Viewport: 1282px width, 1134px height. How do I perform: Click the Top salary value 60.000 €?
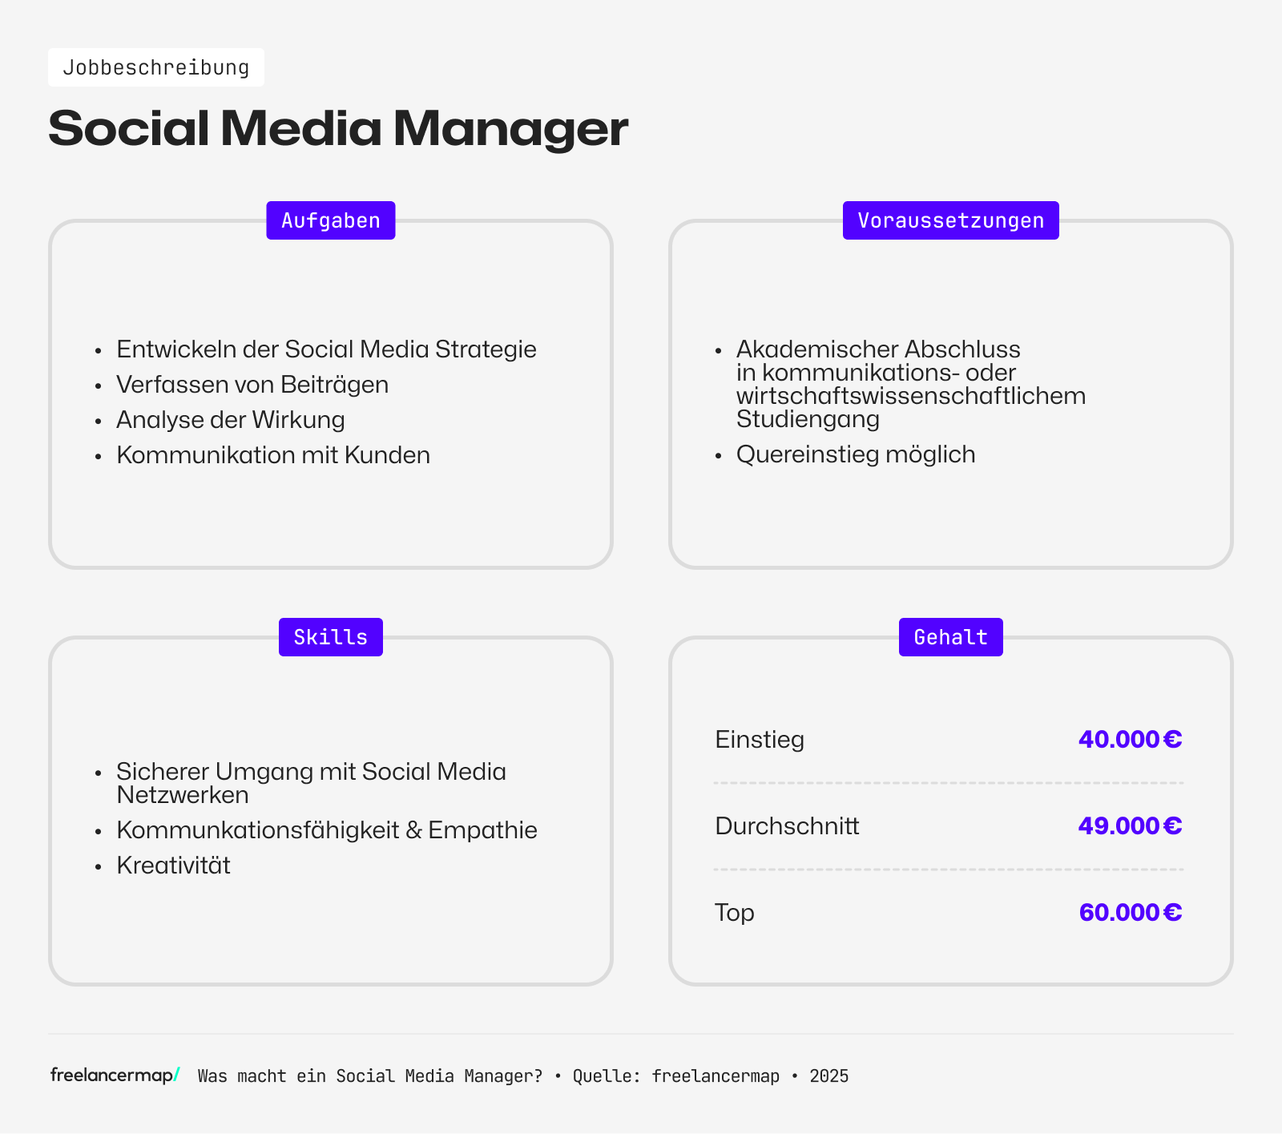pyautogui.click(x=1130, y=912)
